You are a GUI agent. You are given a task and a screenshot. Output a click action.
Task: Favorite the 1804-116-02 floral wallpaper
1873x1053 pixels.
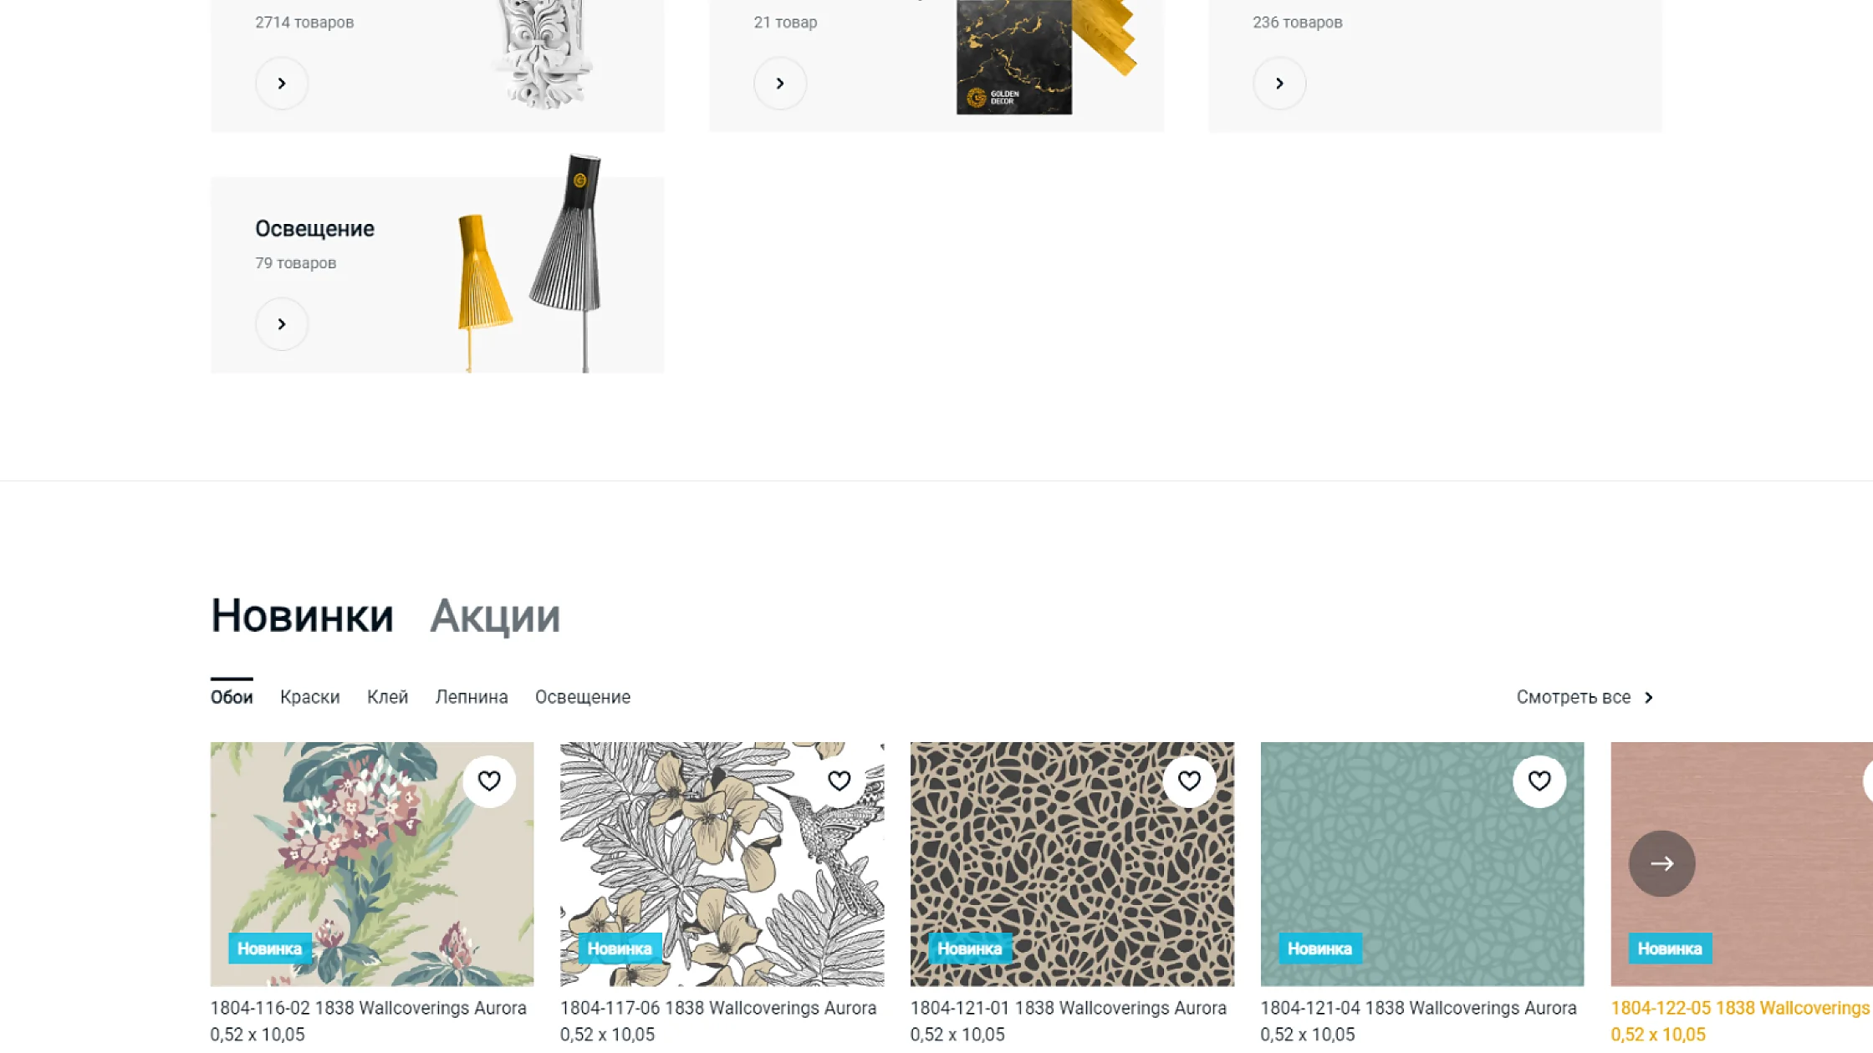(x=489, y=781)
